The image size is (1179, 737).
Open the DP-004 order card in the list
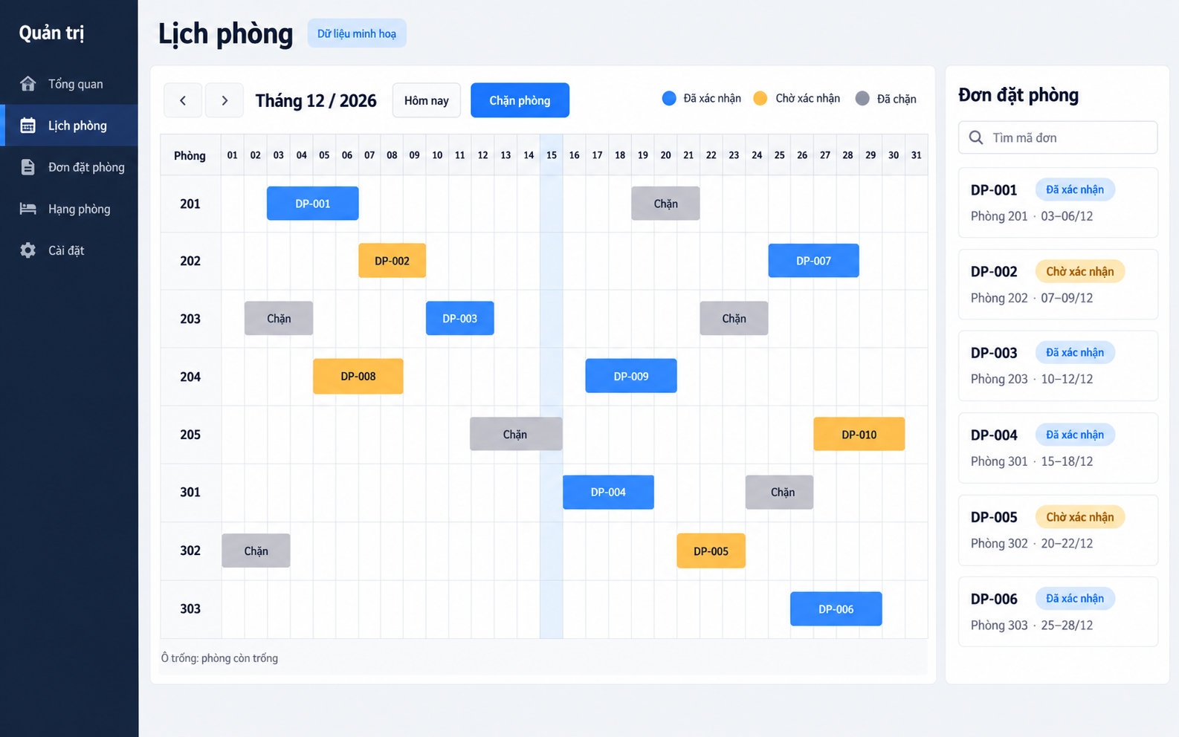1058,448
